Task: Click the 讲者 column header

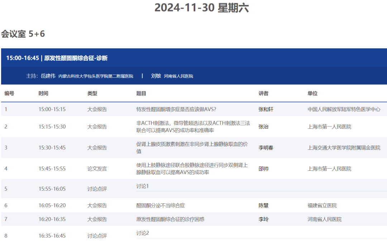Action: click(x=263, y=93)
